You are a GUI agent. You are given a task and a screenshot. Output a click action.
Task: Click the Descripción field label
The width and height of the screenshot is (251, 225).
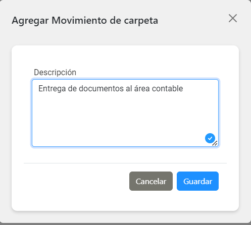pos(55,72)
